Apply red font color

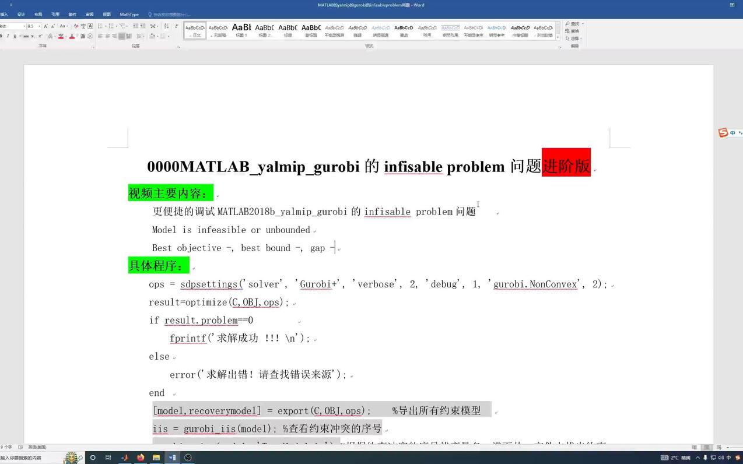pos(72,36)
